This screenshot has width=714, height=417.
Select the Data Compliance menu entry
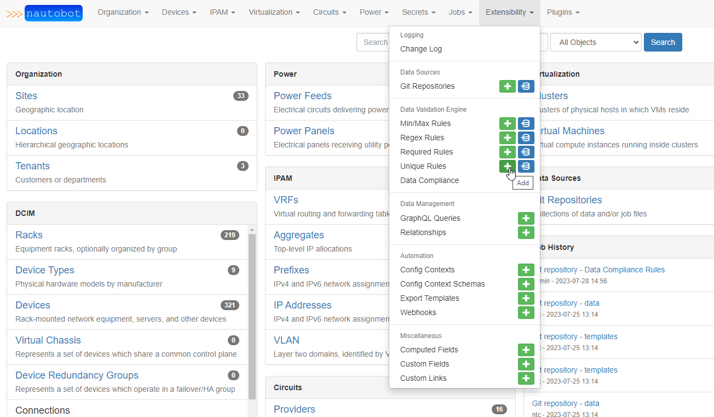coord(429,180)
